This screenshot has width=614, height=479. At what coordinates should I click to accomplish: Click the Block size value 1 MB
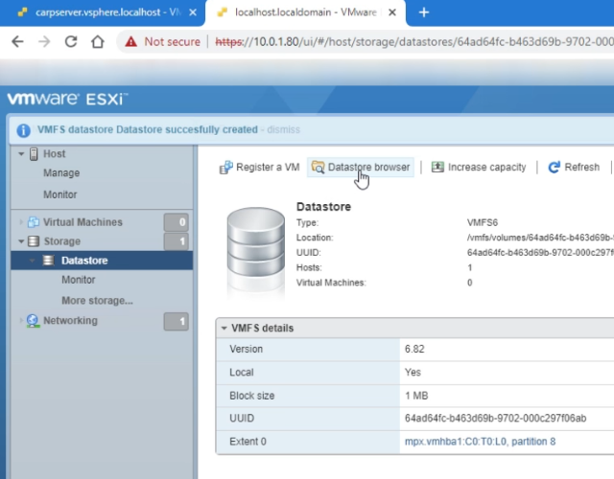(416, 396)
